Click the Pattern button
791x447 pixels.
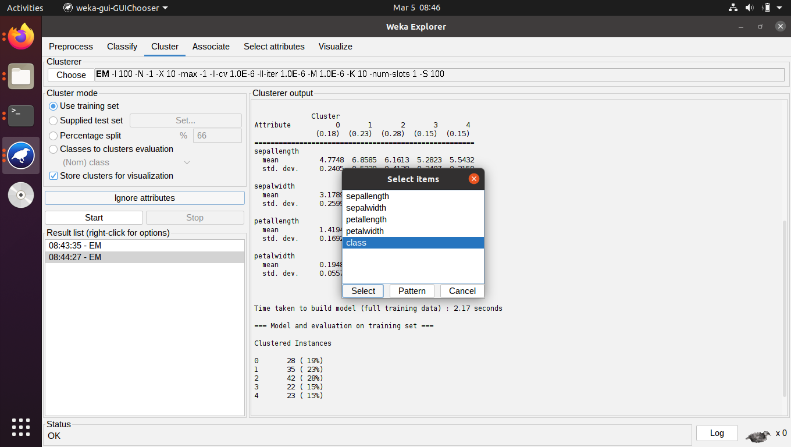tap(412, 291)
